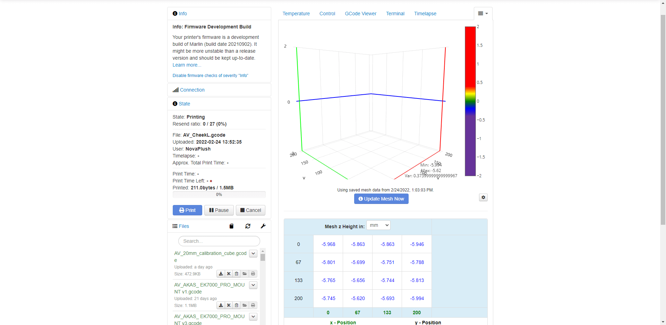Select mesh cell value -5.751
The height and width of the screenshot is (325, 666).
pos(387,262)
